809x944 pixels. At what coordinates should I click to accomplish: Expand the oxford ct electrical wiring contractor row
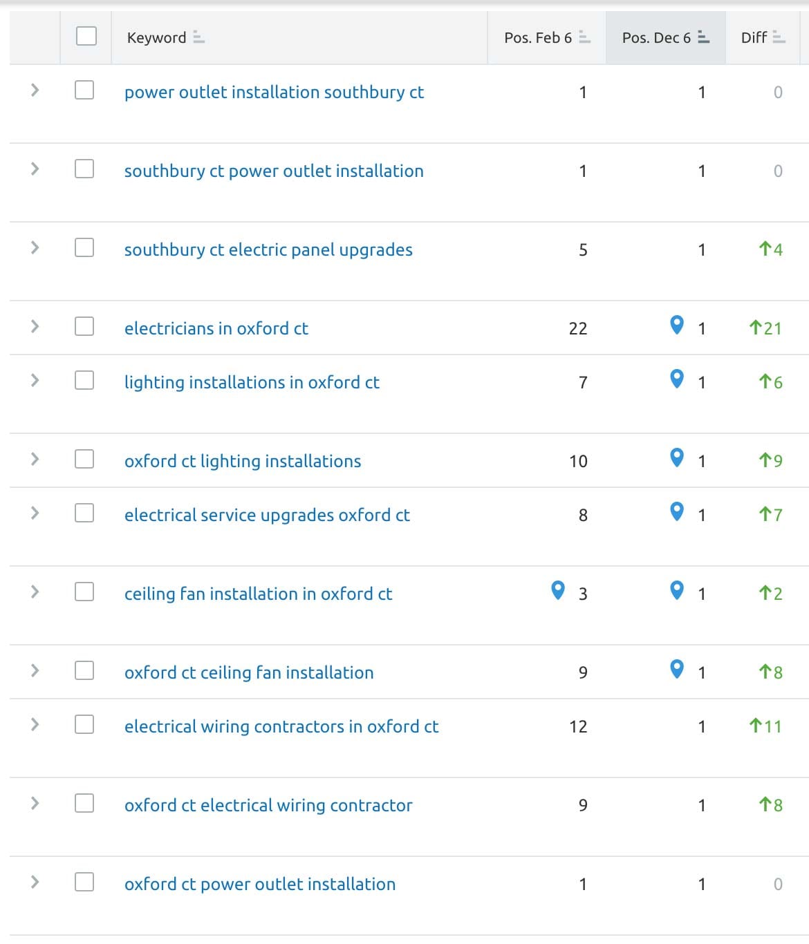(x=35, y=803)
